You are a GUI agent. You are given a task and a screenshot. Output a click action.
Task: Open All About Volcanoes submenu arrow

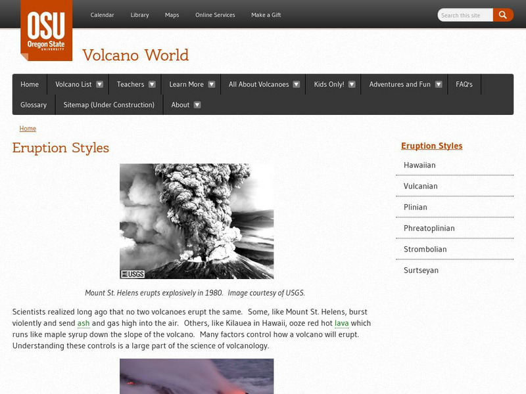[x=297, y=84]
